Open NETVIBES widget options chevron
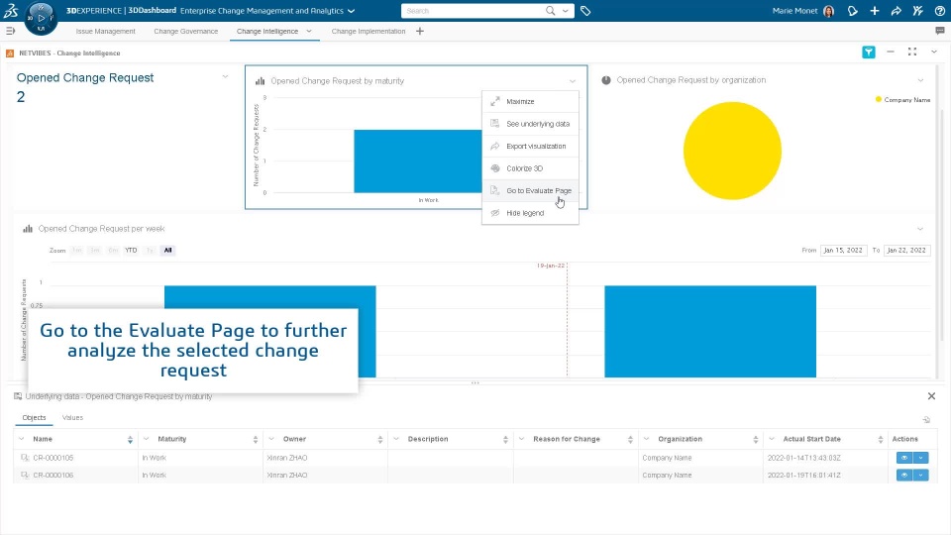 tap(934, 53)
